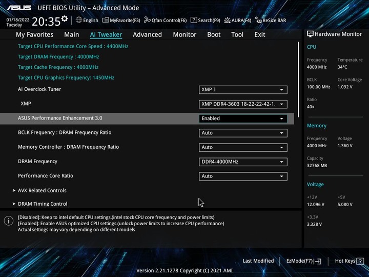Click the Hardware Monitor title
Screen dimensions: 369x277
pyautogui.click(x=338, y=34)
